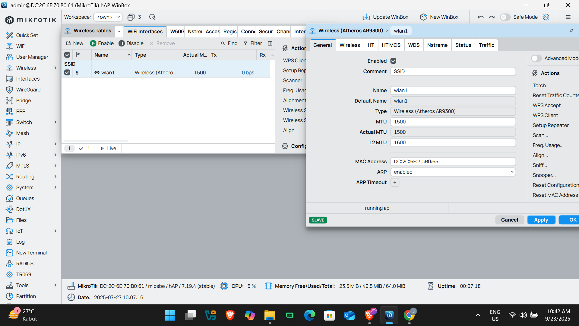Screen dimensions: 579x326
Task: Expand the Wireless Tables tab dropdown arrow
Action: click(119, 31)
